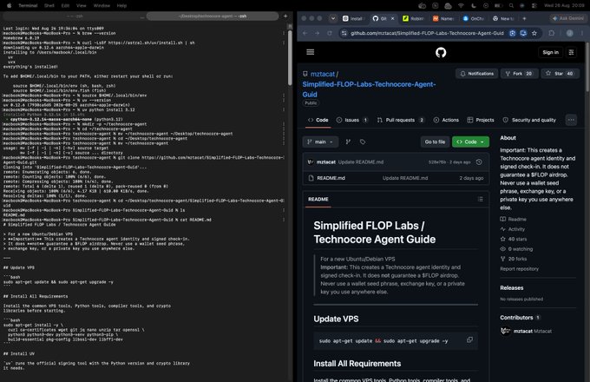Viewport: 590px width, 382px height.
Task: Click the browser forward arrow
Action: coord(318,33)
